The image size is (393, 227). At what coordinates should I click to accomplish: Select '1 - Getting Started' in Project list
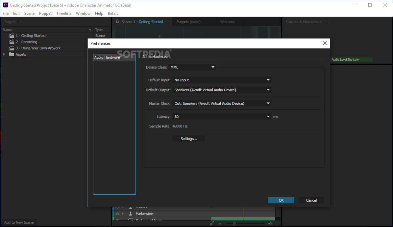pos(31,36)
